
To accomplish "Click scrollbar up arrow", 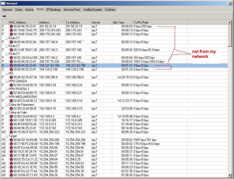I will [x=230, y=22].
